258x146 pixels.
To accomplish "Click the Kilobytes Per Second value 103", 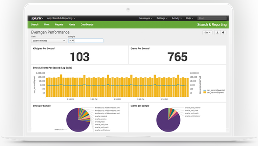I will (80, 57).
